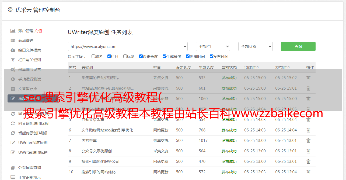Image resolution: width=346 pixels, height=180 pixels.
Task: Delete 搜索引擎优化服务公司 task via trash icon
Action: click(308, 161)
